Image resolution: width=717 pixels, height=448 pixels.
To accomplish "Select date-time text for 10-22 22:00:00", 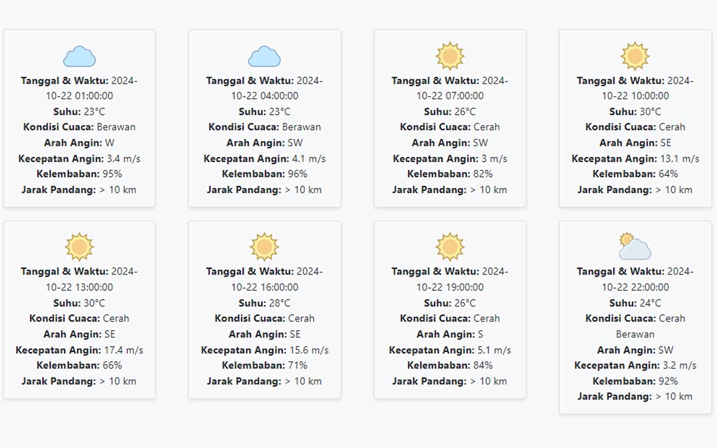I will (635, 279).
